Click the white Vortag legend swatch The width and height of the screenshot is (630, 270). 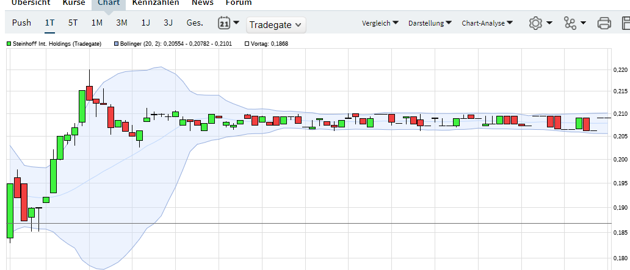click(x=247, y=44)
